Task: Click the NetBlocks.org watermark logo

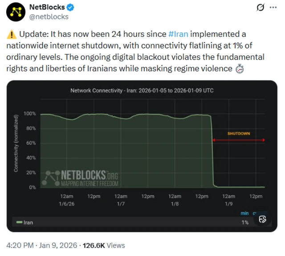Action: coord(79,177)
